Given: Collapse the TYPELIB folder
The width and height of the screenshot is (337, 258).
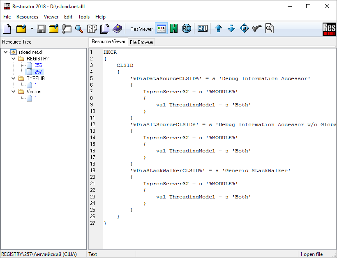Looking at the screenshot, I should (13, 78).
